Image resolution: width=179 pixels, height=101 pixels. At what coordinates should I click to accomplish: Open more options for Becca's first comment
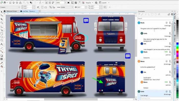pos(170,61)
